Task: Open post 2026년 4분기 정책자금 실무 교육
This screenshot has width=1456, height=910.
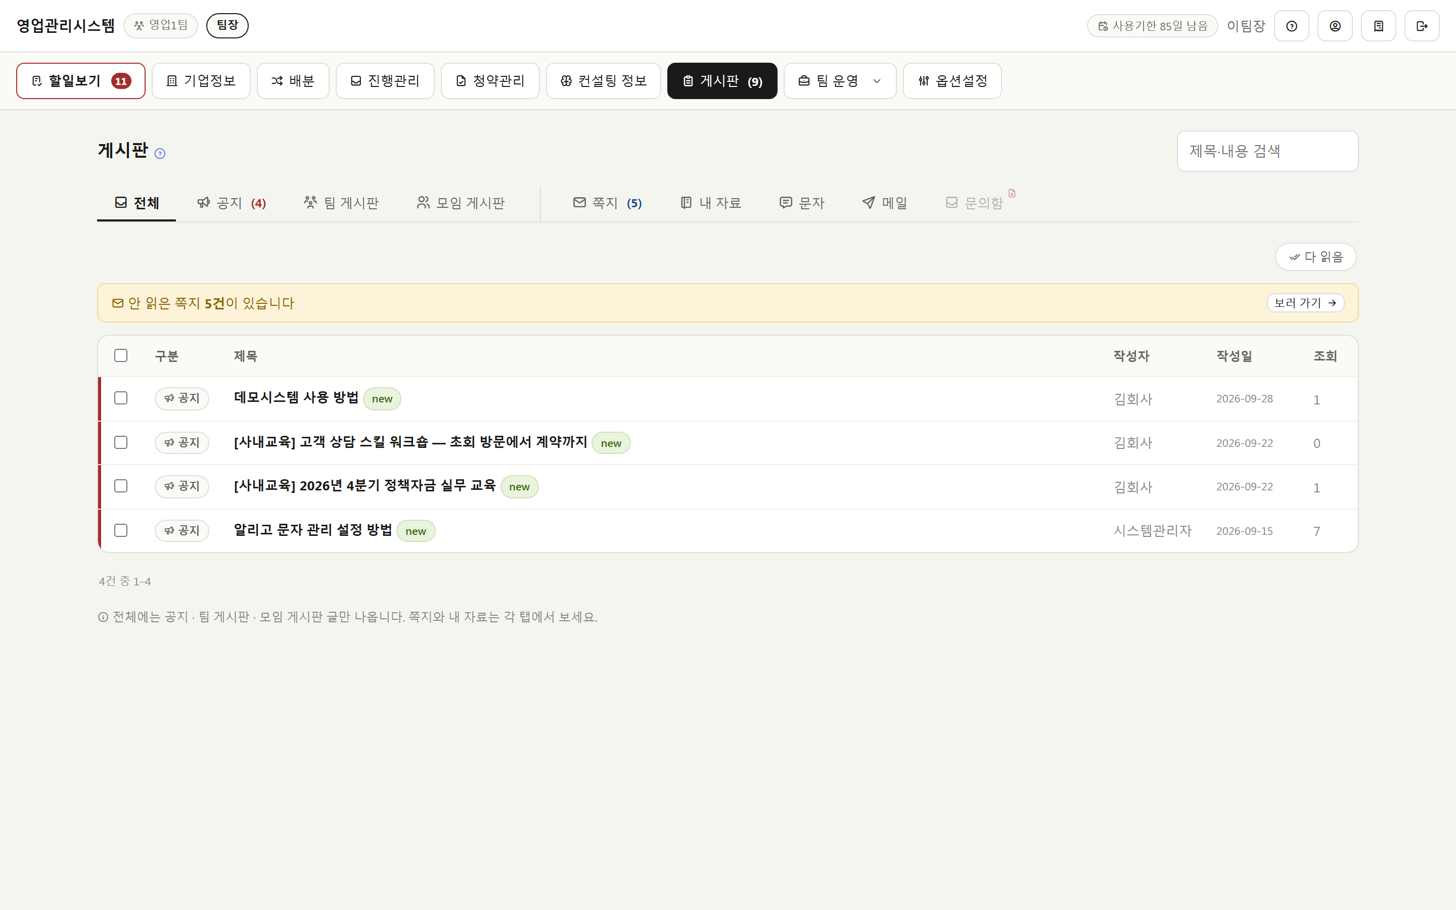Action: (365, 486)
